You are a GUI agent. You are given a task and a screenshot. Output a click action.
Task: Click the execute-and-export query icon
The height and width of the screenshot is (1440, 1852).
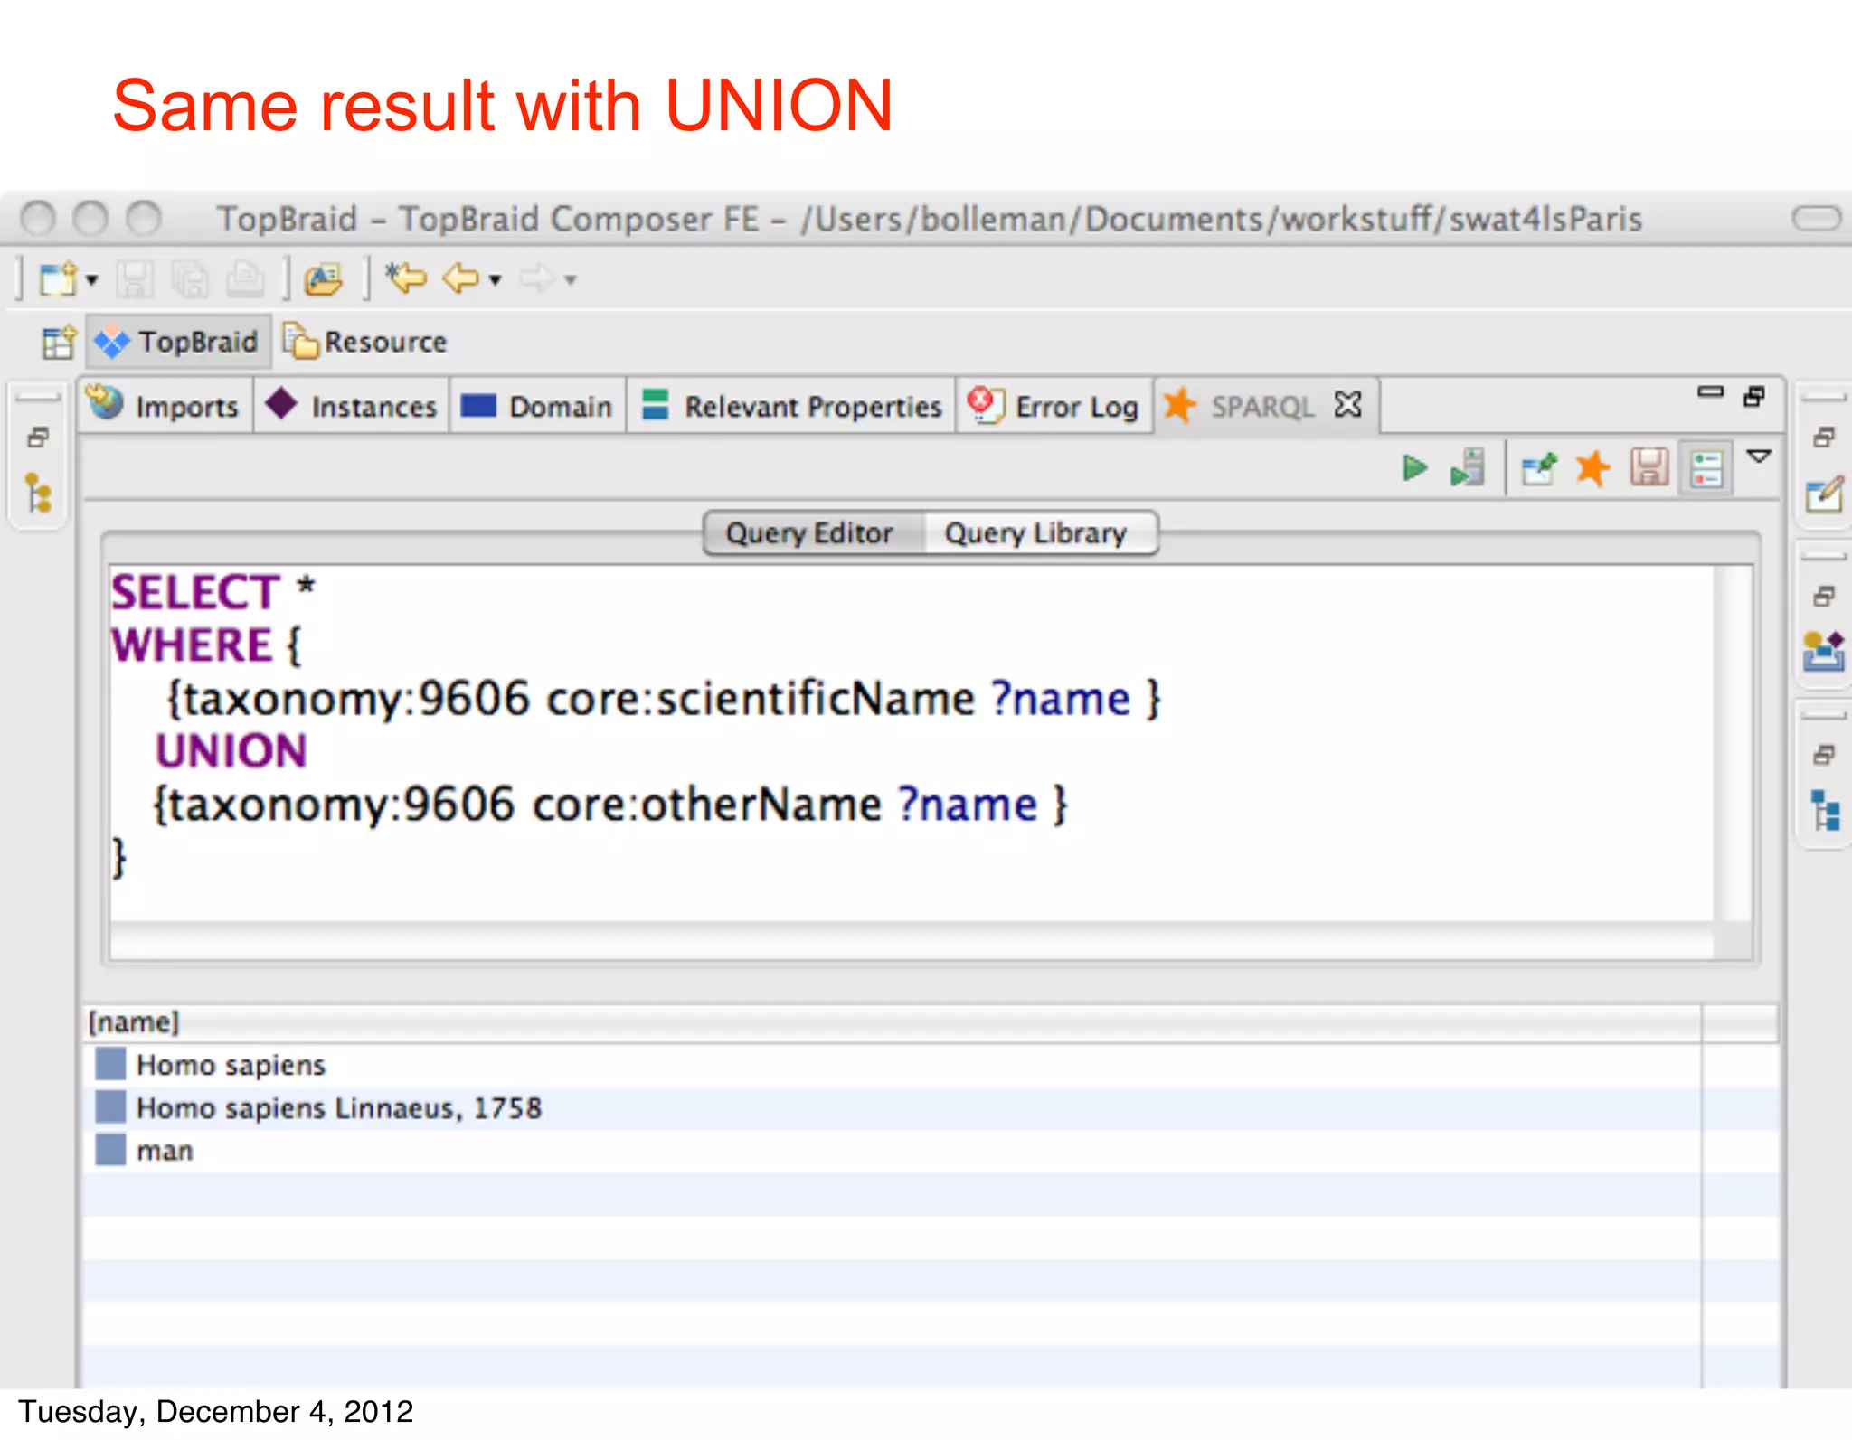pyautogui.click(x=1468, y=468)
